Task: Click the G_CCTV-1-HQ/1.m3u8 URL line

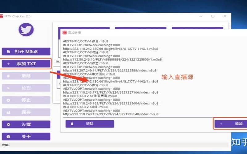Action: 111,49
